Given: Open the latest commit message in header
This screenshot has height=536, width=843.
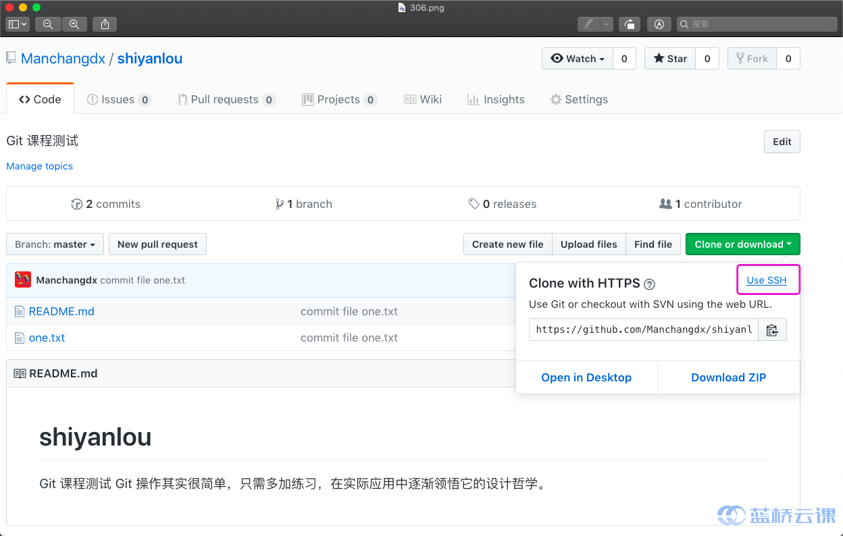Looking at the screenshot, I should click(143, 280).
